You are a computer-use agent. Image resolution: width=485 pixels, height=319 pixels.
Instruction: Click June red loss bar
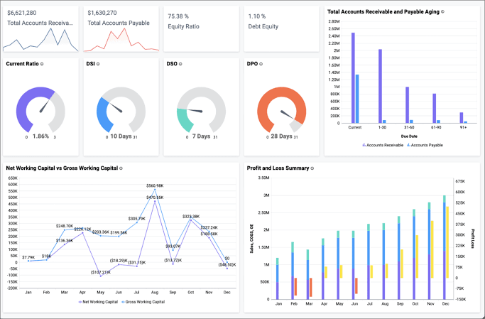click(356, 286)
